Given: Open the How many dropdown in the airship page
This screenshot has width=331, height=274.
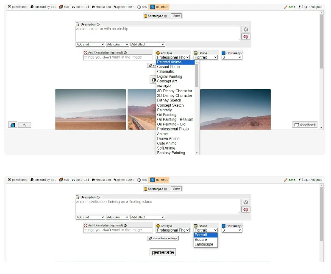Looking at the screenshot, I should 232,57.
